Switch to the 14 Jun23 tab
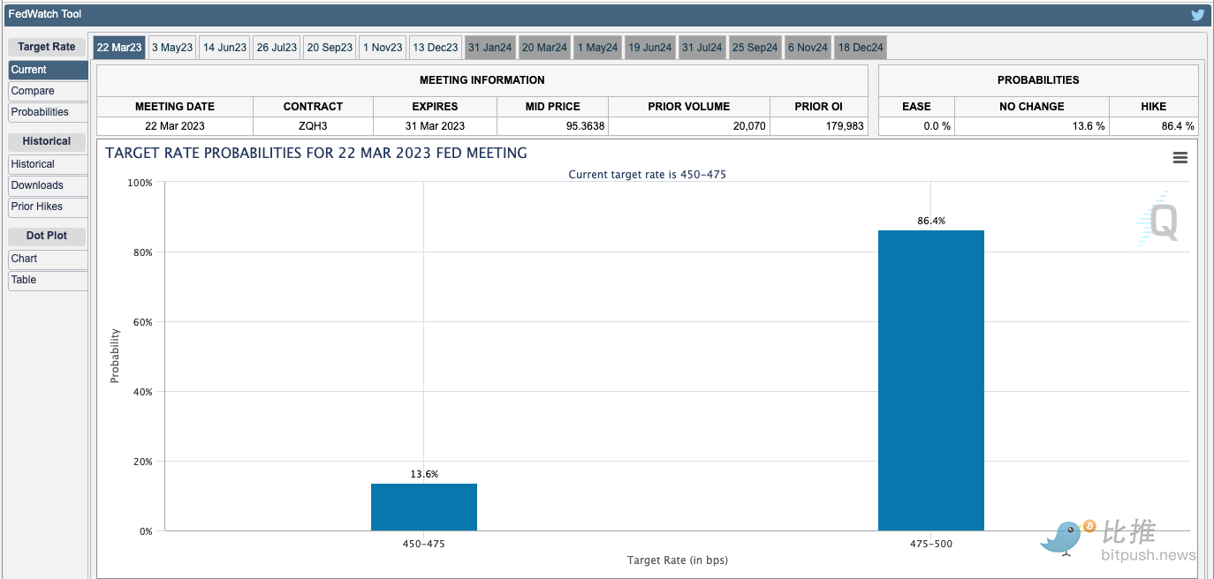Screen dimensions: 1214x579 224,48
